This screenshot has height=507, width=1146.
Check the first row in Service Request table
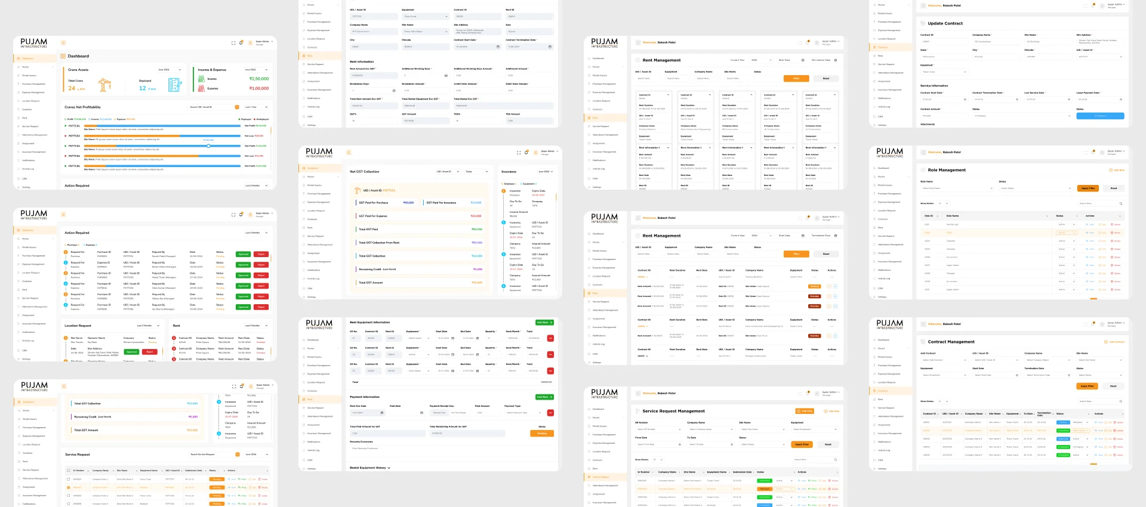click(68, 479)
